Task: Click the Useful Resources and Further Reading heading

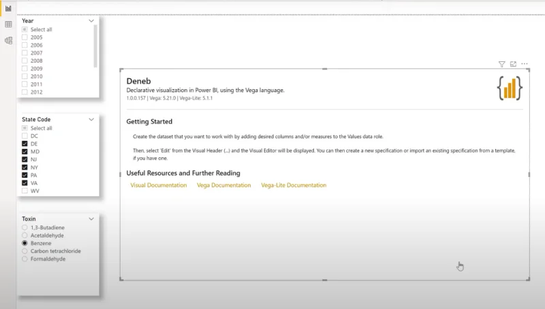Action: [183, 173]
